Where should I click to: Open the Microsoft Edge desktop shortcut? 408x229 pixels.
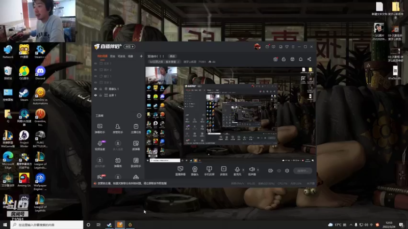[x=8, y=160]
